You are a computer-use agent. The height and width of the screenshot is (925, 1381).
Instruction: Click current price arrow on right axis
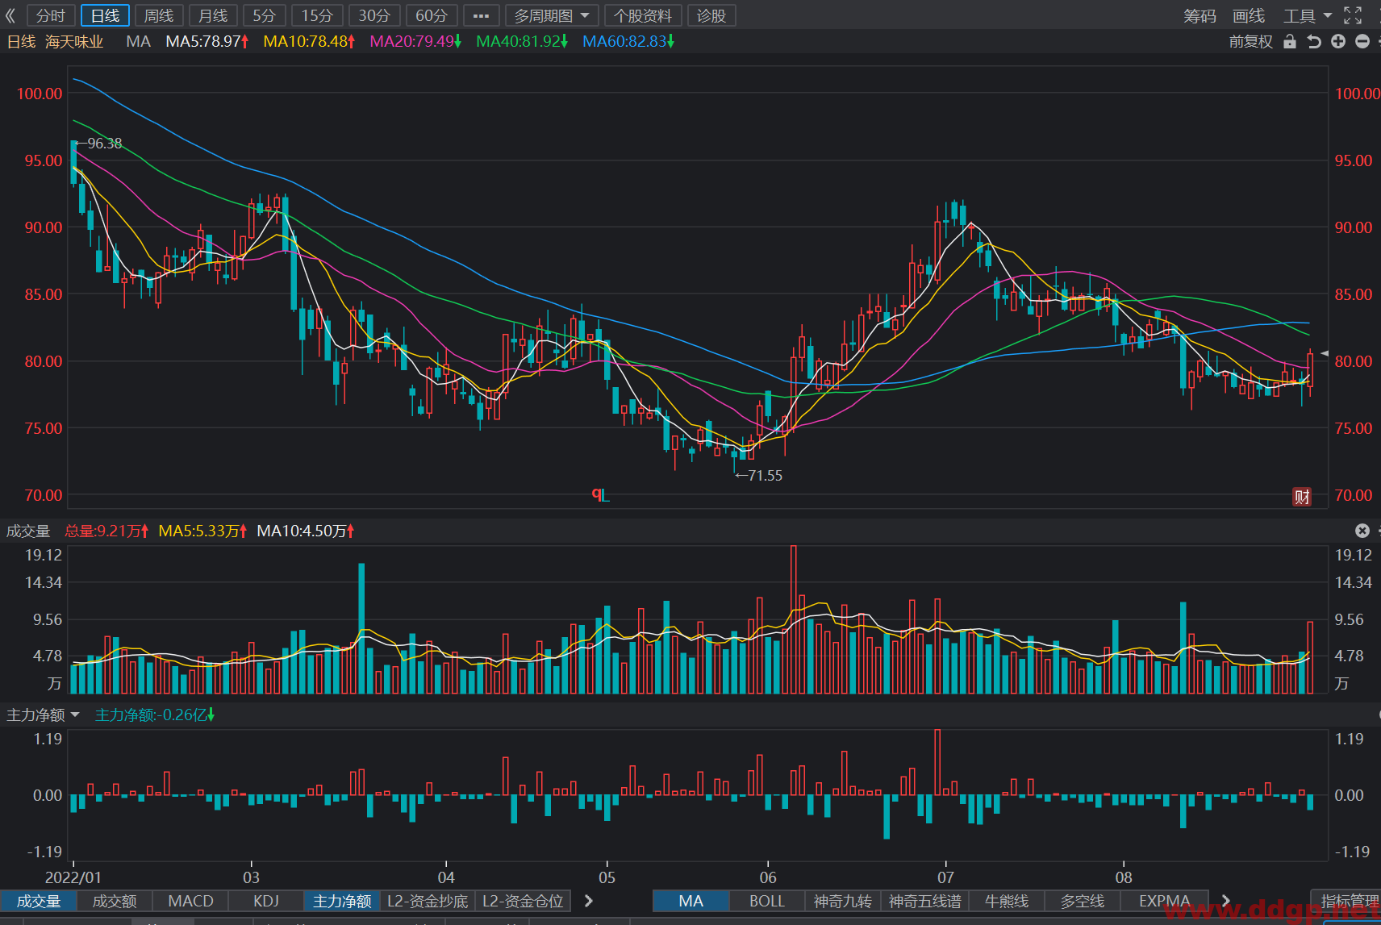[x=1324, y=353]
